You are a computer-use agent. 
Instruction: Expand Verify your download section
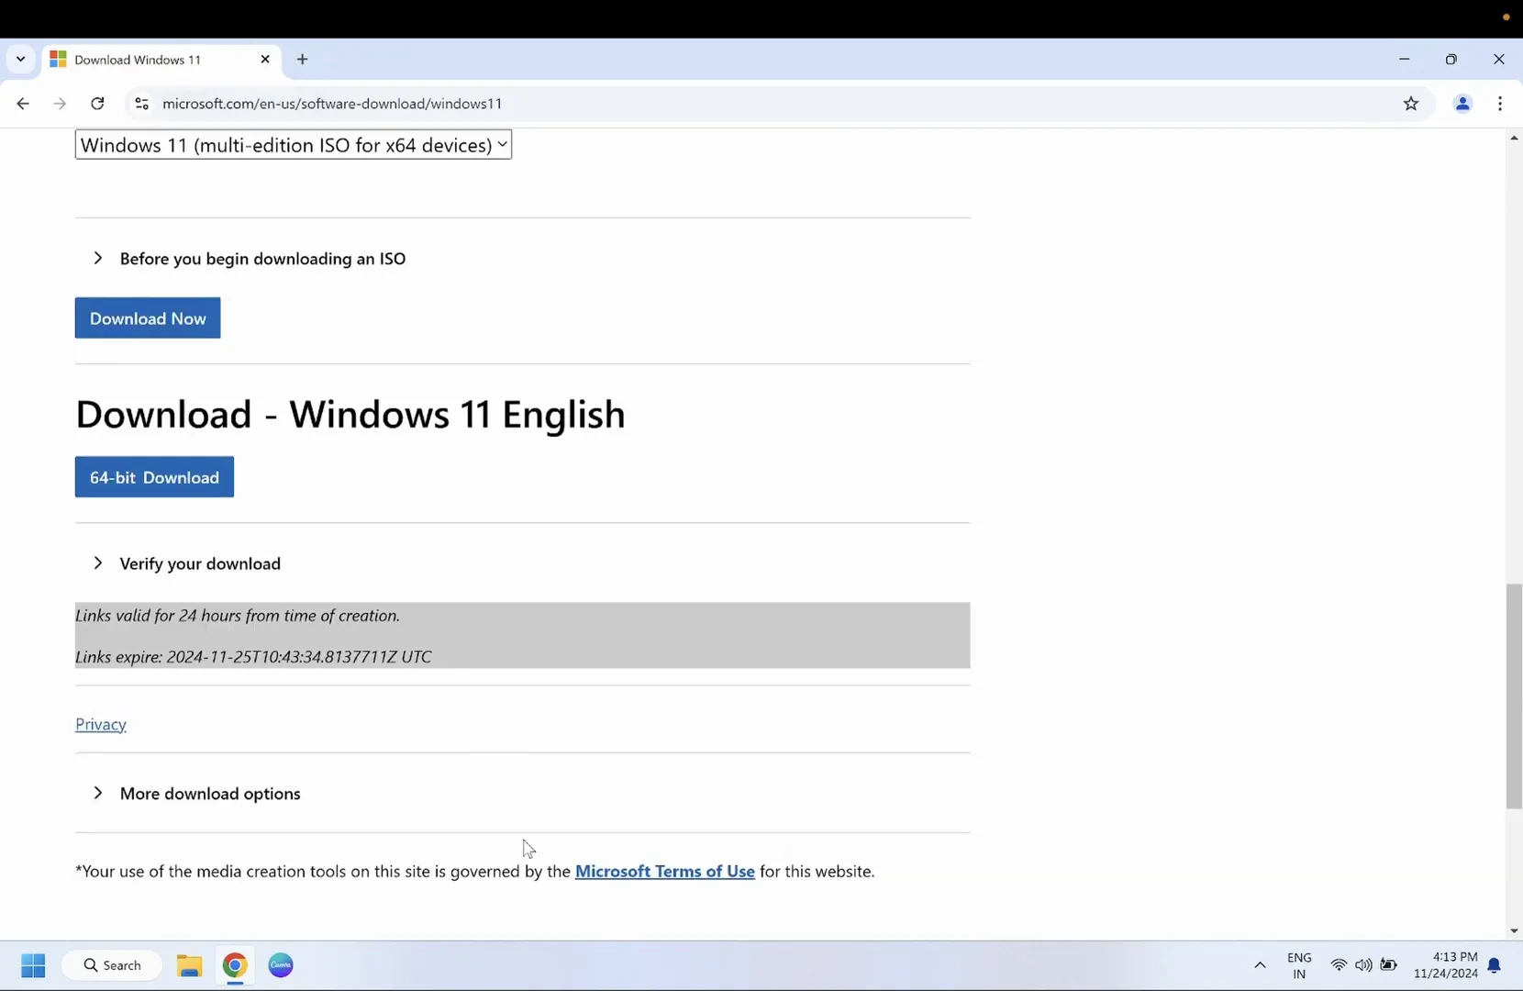coord(200,563)
